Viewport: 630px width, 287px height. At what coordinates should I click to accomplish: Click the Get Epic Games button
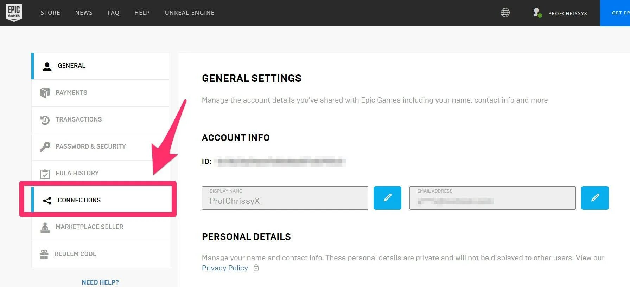tap(615, 13)
